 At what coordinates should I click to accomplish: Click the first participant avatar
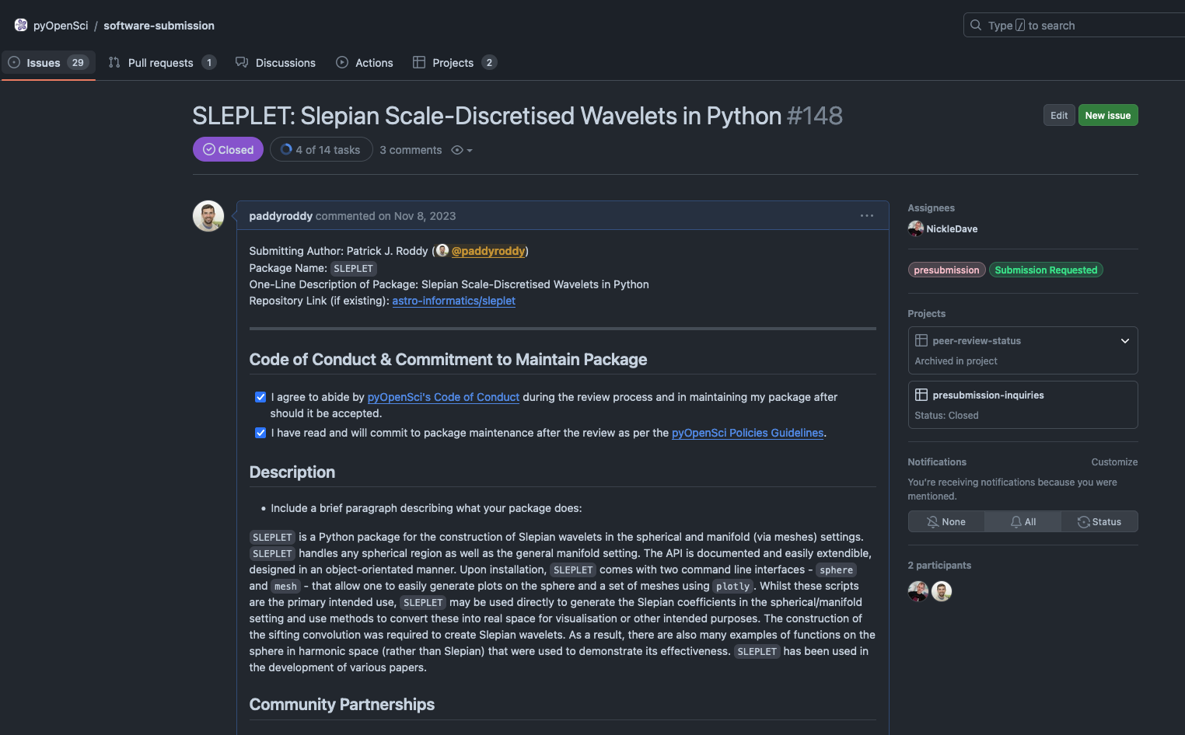point(918,591)
